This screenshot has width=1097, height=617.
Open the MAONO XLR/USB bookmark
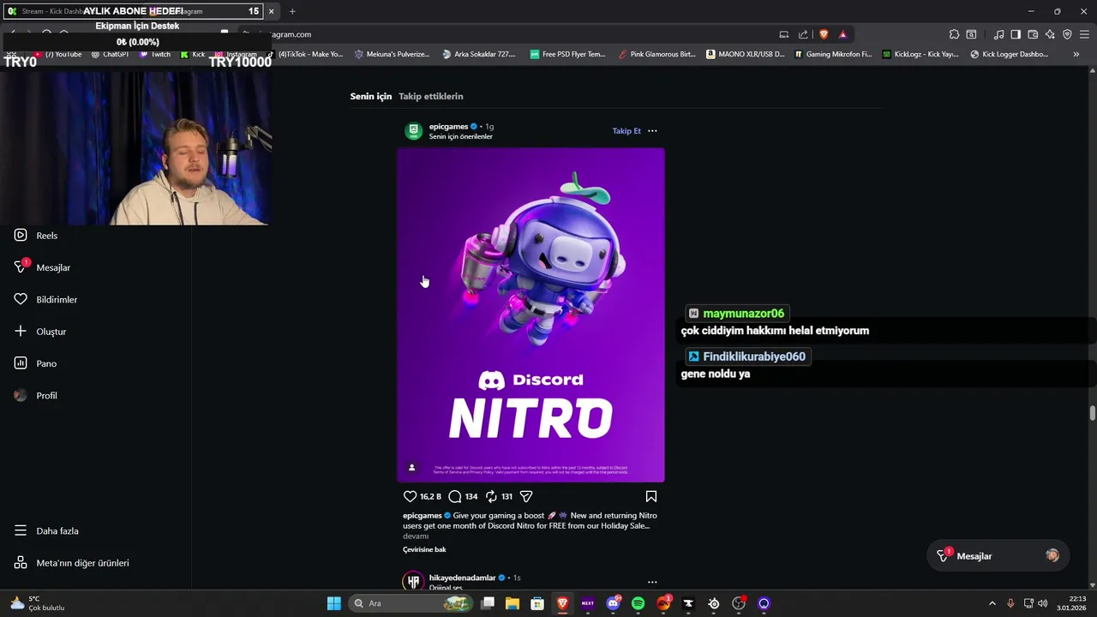[746, 54]
